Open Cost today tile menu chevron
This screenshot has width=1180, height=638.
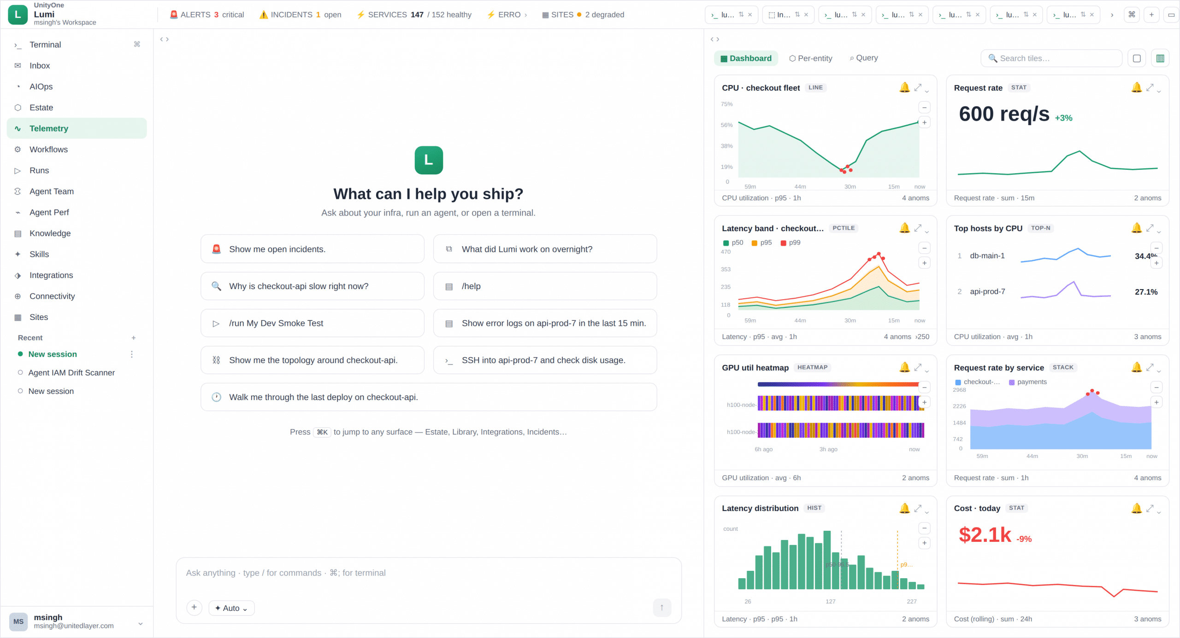[x=1159, y=512]
